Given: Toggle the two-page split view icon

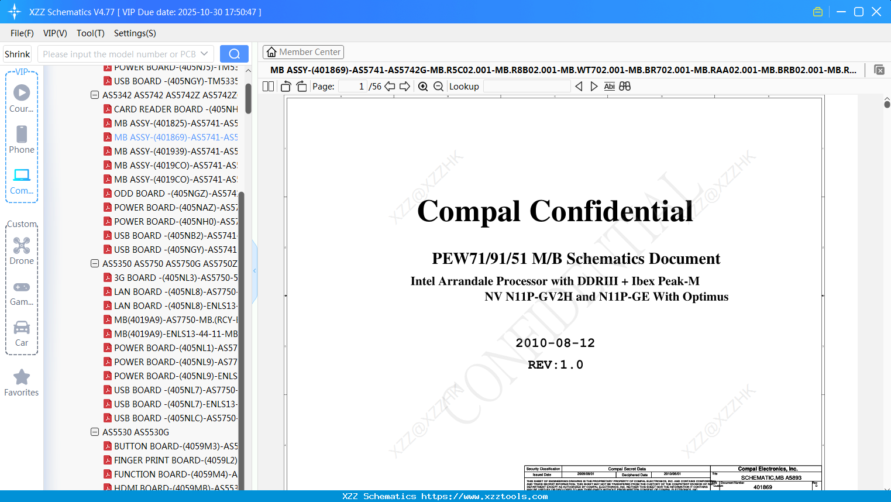Looking at the screenshot, I should coord(268,87).
